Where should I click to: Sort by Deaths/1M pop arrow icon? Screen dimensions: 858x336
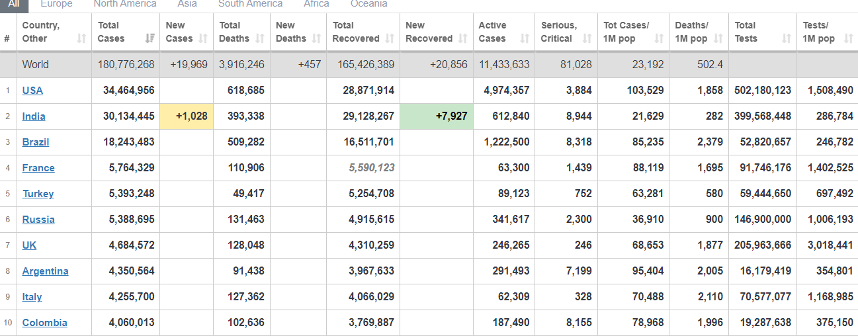718,38
